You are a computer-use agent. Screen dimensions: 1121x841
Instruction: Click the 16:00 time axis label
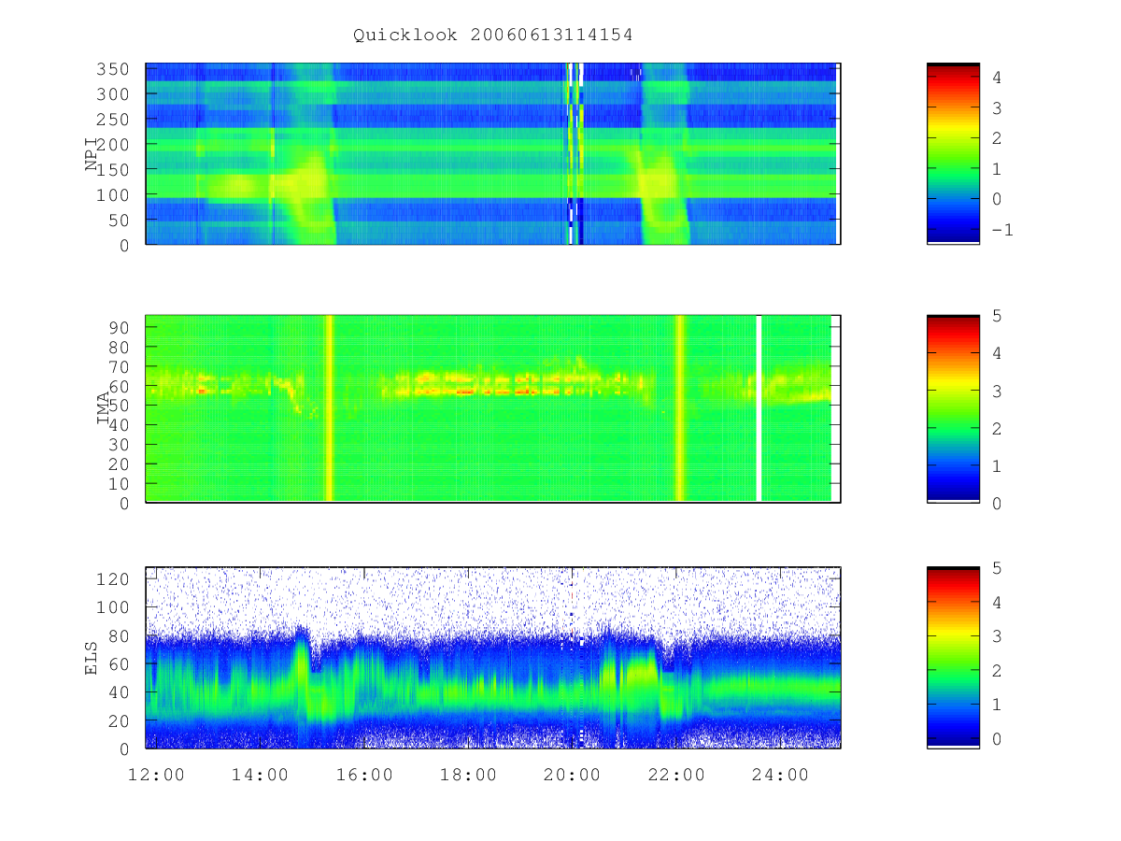tap(364, 775)
